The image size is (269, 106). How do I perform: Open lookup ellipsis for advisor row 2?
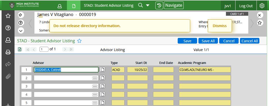(95, 78)
